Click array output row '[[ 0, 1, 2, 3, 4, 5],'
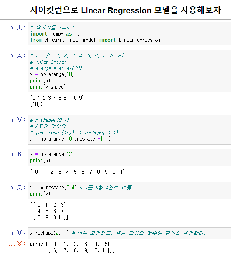This screenshot has width=231, height=260. 71,244
